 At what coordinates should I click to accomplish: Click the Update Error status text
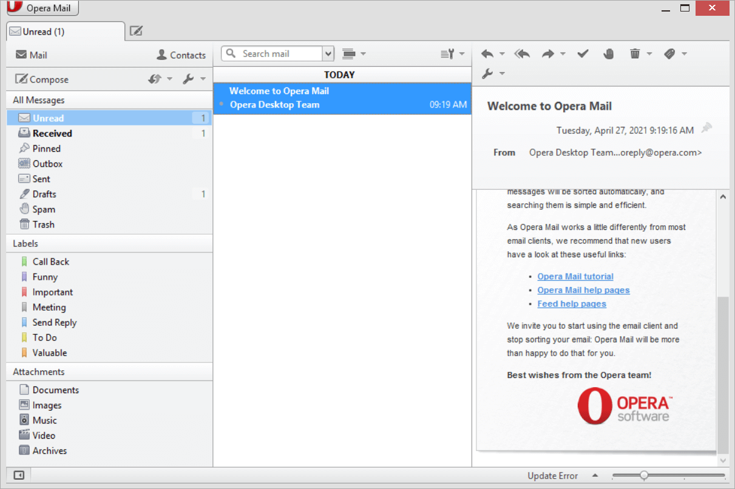(553, 476)
